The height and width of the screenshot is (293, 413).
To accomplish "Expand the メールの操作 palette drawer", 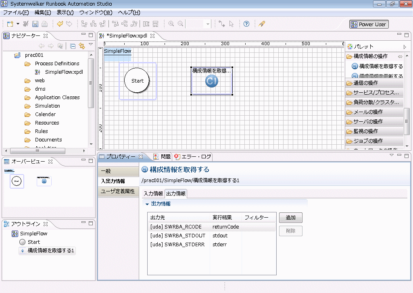I will point(374,112).
